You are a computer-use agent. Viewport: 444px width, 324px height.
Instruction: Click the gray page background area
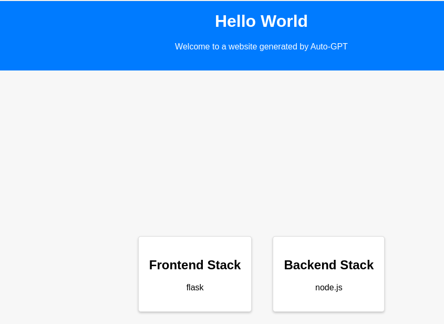(x=63, y=158)
